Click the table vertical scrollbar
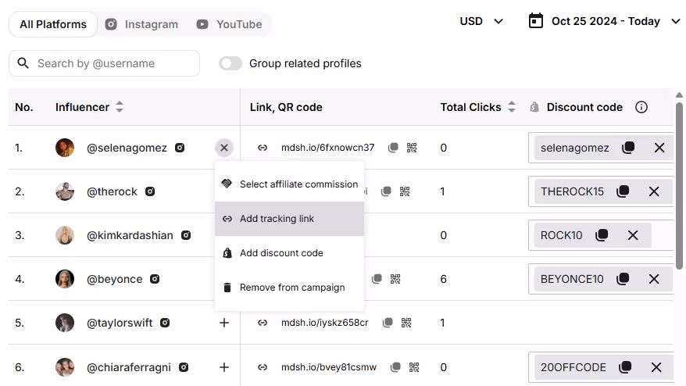Viewport: 686px width, 386px height. (x=679, y=186)
